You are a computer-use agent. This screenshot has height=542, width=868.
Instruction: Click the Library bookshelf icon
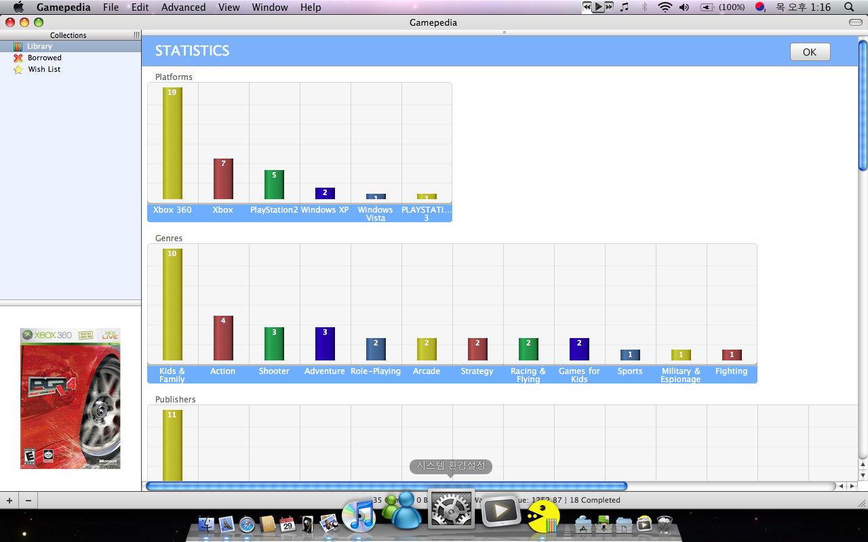point(18,46)
